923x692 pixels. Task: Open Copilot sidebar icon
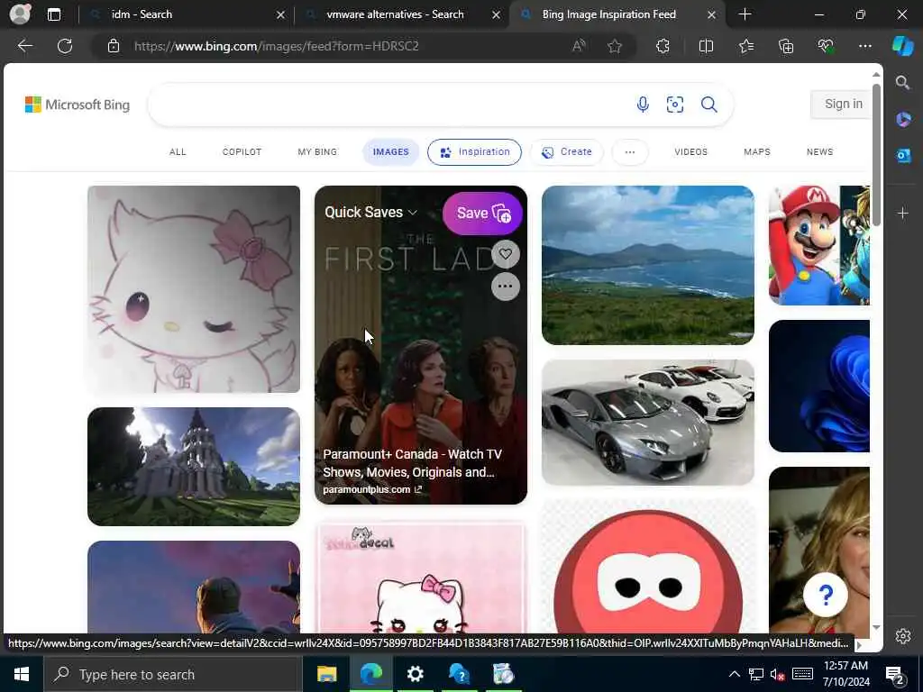point(903,46)
